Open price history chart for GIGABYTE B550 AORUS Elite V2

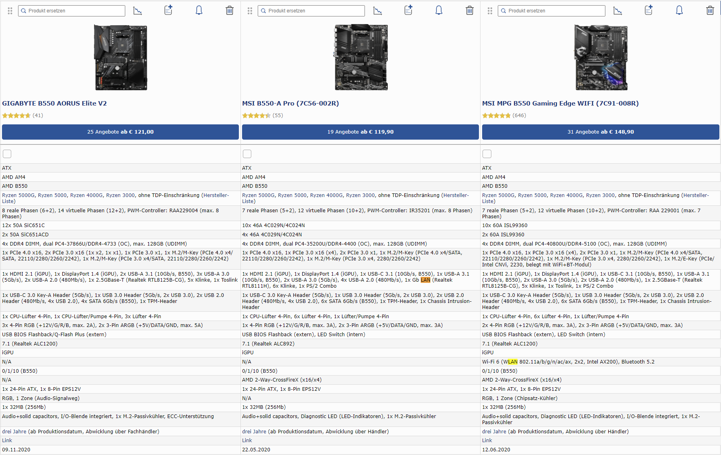click(138, 10)
